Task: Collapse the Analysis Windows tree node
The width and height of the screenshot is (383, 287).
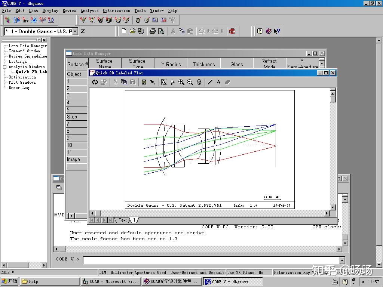Action: [5, 67]
